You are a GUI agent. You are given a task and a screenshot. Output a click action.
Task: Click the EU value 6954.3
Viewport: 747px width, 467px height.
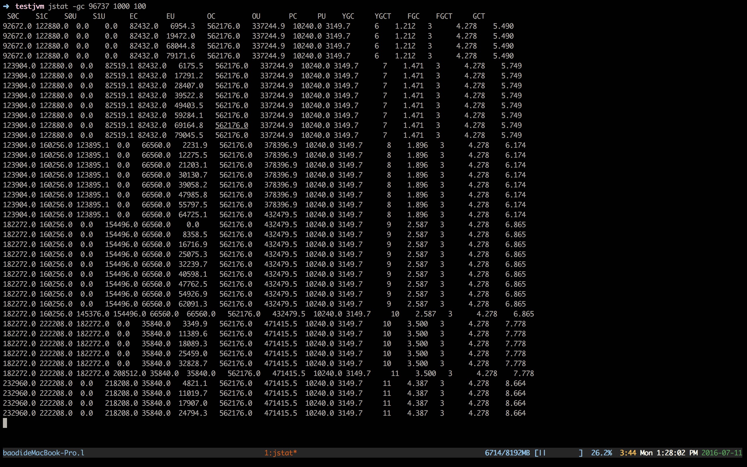point(183,26)
